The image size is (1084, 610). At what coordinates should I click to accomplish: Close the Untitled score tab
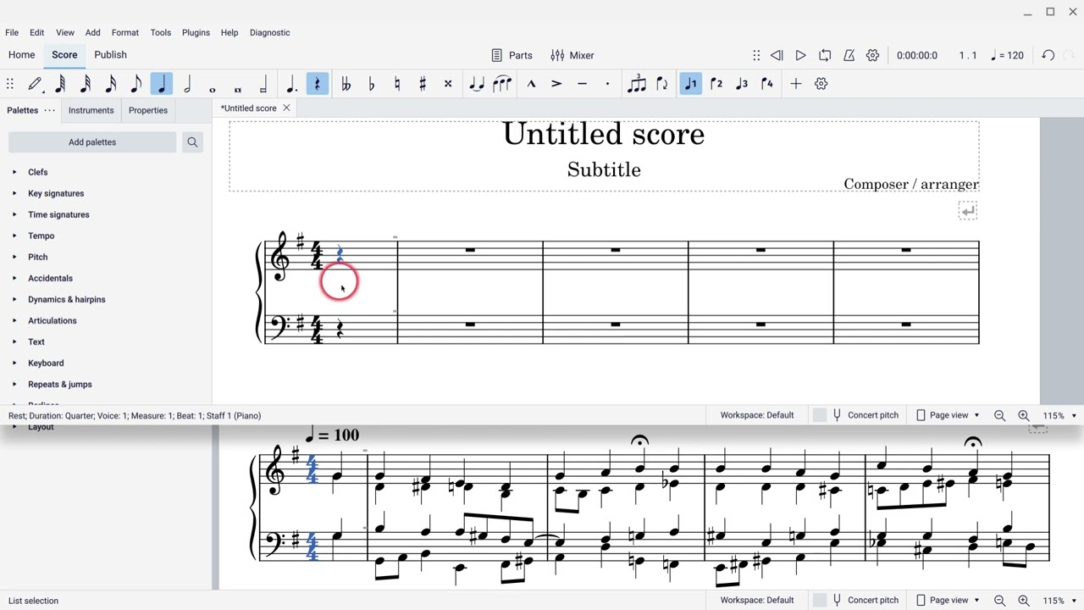coord(287,108)
